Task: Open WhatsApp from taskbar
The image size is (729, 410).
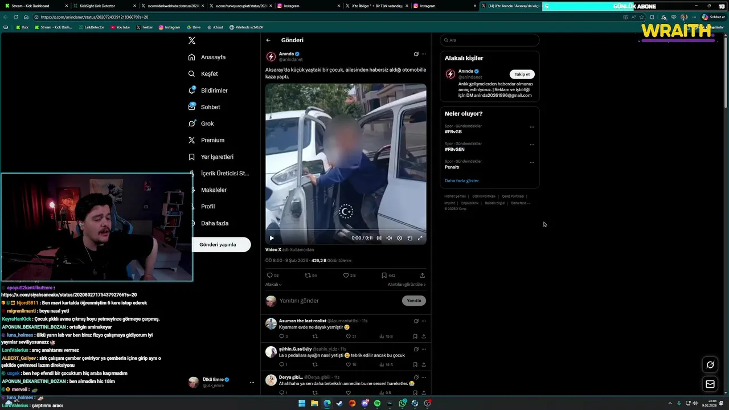Action: [x=402, y=403]
